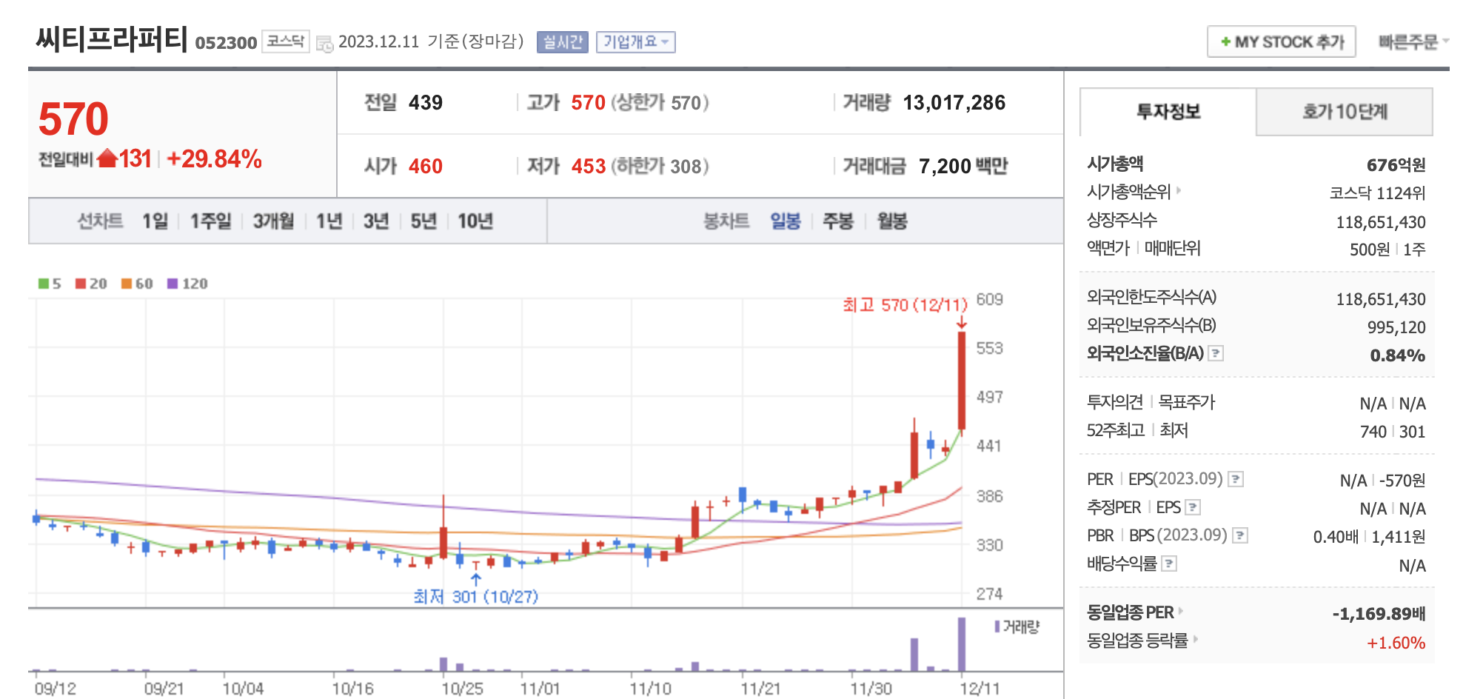Click the current price 570
The width and height of the screenshot is (1463, 699).
73,118
